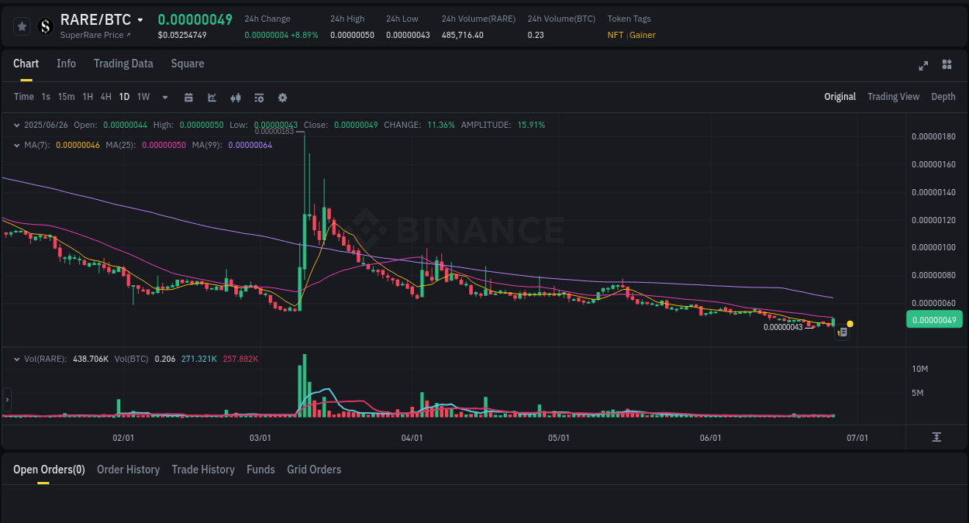
Task: Select the 1W timeframe
Action: coord(143,97)
